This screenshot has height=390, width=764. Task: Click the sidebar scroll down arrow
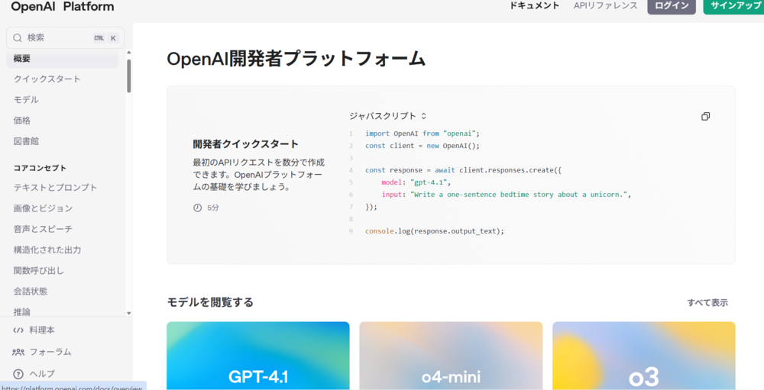coord(128,313)
